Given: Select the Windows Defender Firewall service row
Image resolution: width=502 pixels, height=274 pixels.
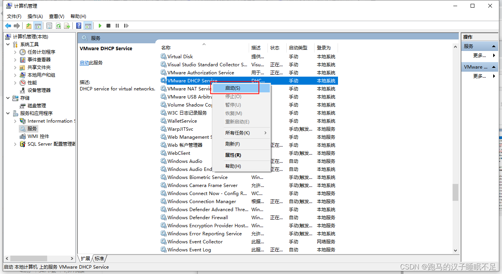Looking at the screenshot, I should click(248, 218).
